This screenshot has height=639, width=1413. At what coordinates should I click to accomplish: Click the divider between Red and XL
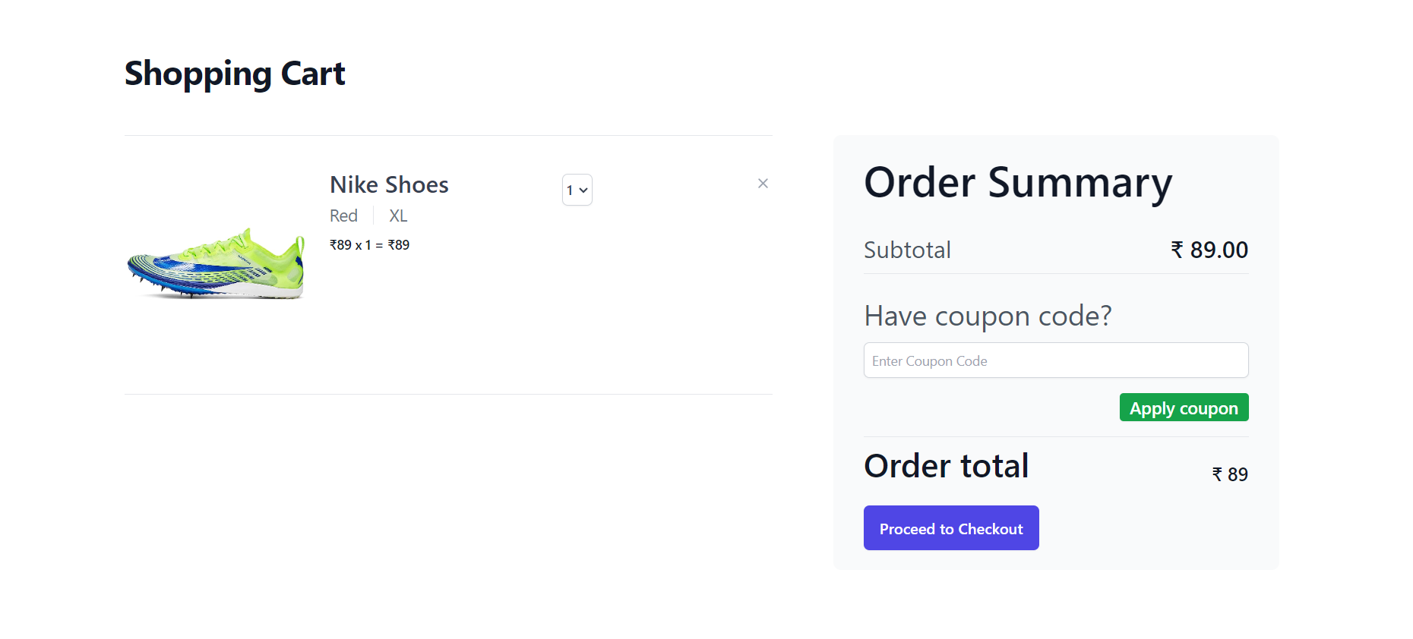373,216
